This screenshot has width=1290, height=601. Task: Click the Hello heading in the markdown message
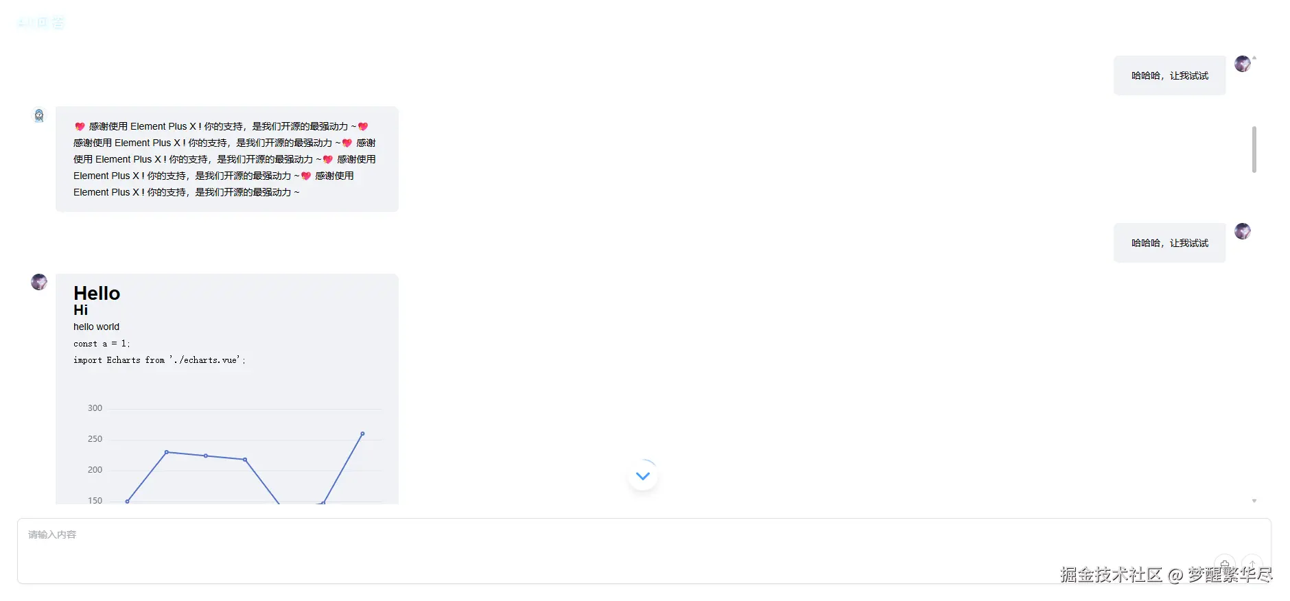pyautogui.click(x=97, y=294)
